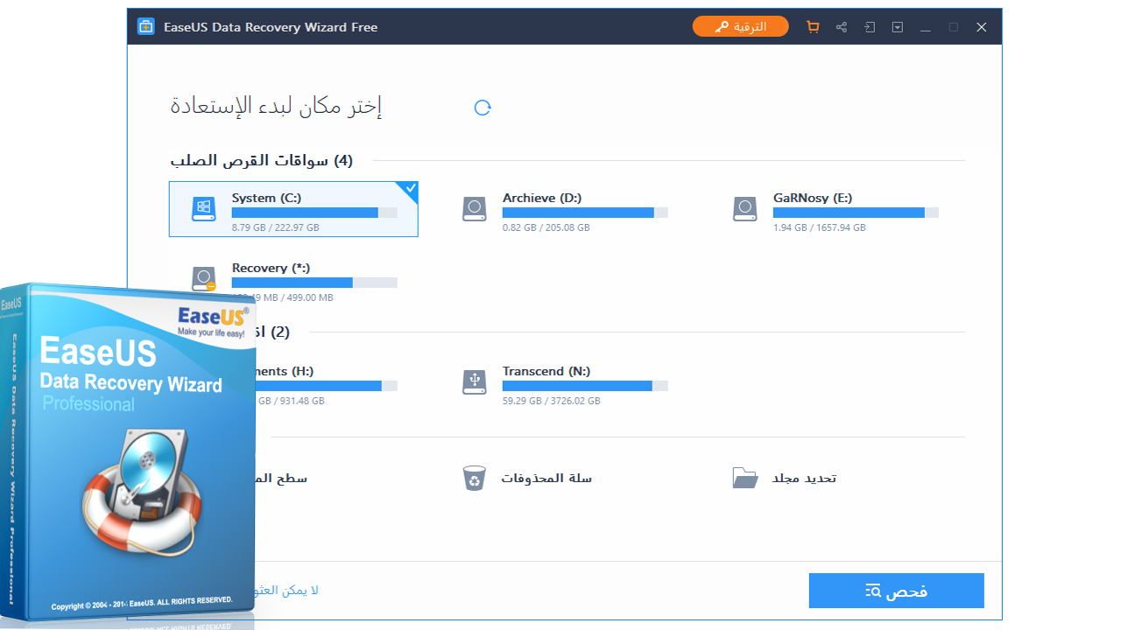Click the orange shopping cart icon in the title bar
The width and height of the screenshot is (1121, 630).
[x=813, y=26]
